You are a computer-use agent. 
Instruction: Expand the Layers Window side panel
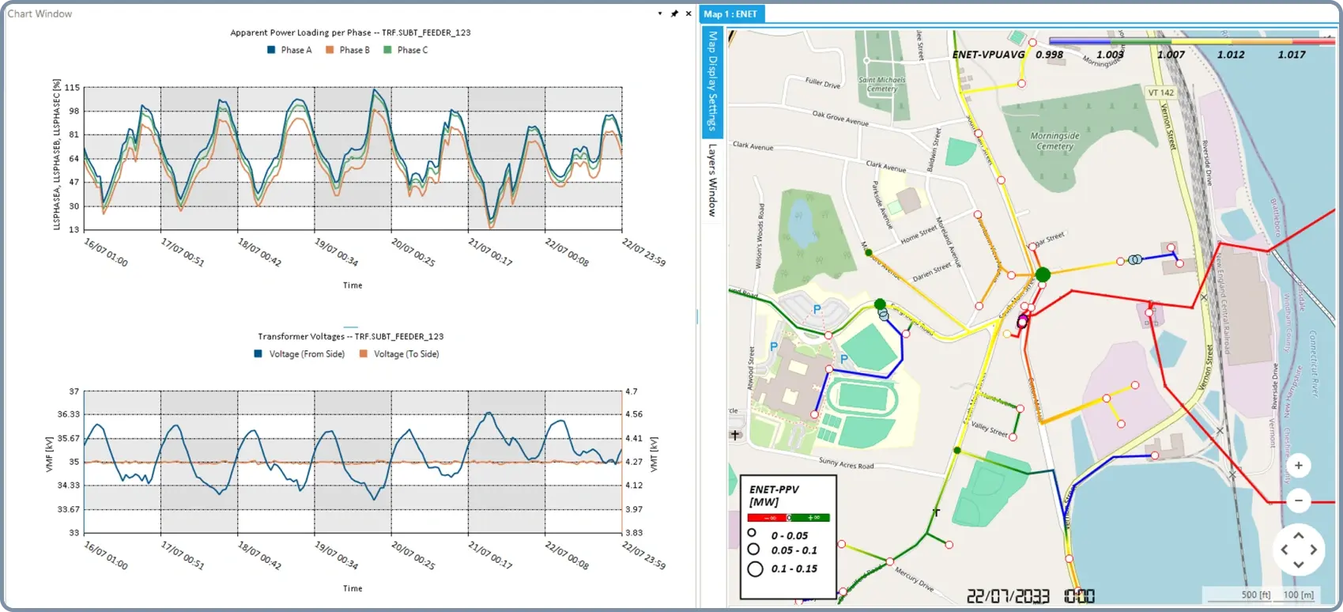coord(712,180)
